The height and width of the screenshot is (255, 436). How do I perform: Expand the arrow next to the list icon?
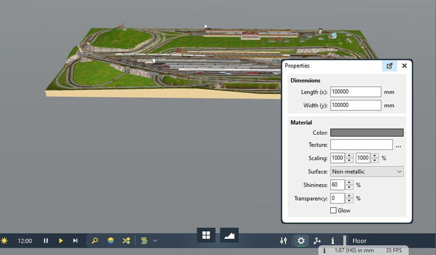(x=155, y=240)
